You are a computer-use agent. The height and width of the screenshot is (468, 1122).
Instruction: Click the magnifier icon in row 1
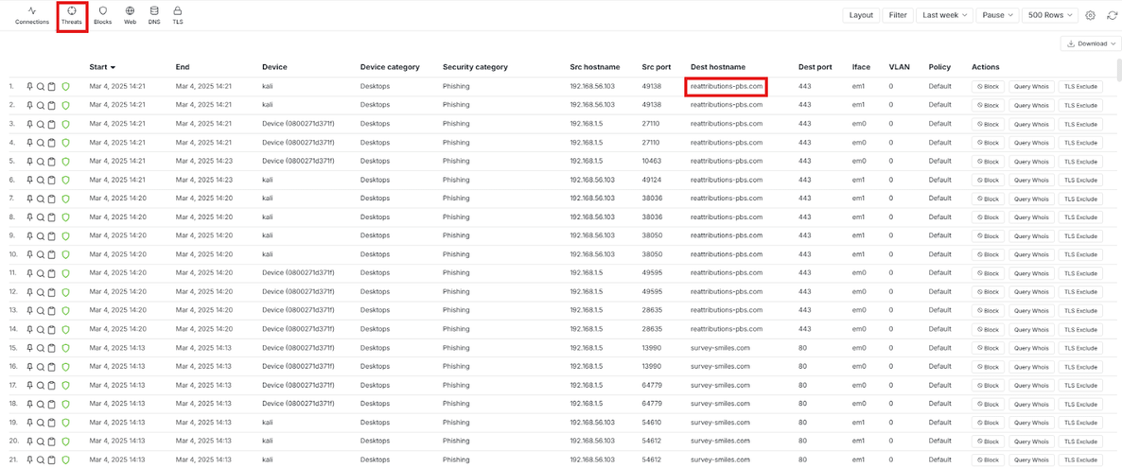tap(41, 86)
